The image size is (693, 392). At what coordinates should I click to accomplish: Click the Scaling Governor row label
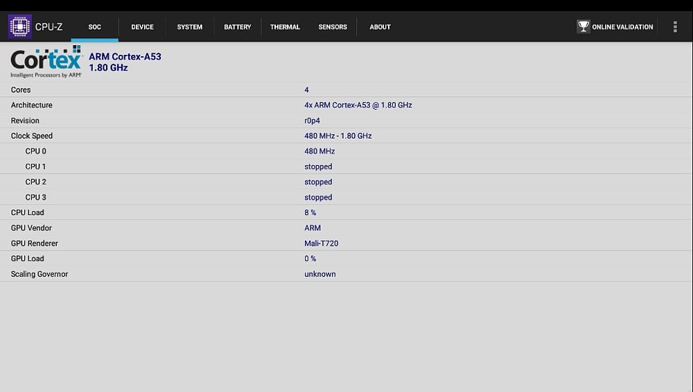(x=40, y=274)
